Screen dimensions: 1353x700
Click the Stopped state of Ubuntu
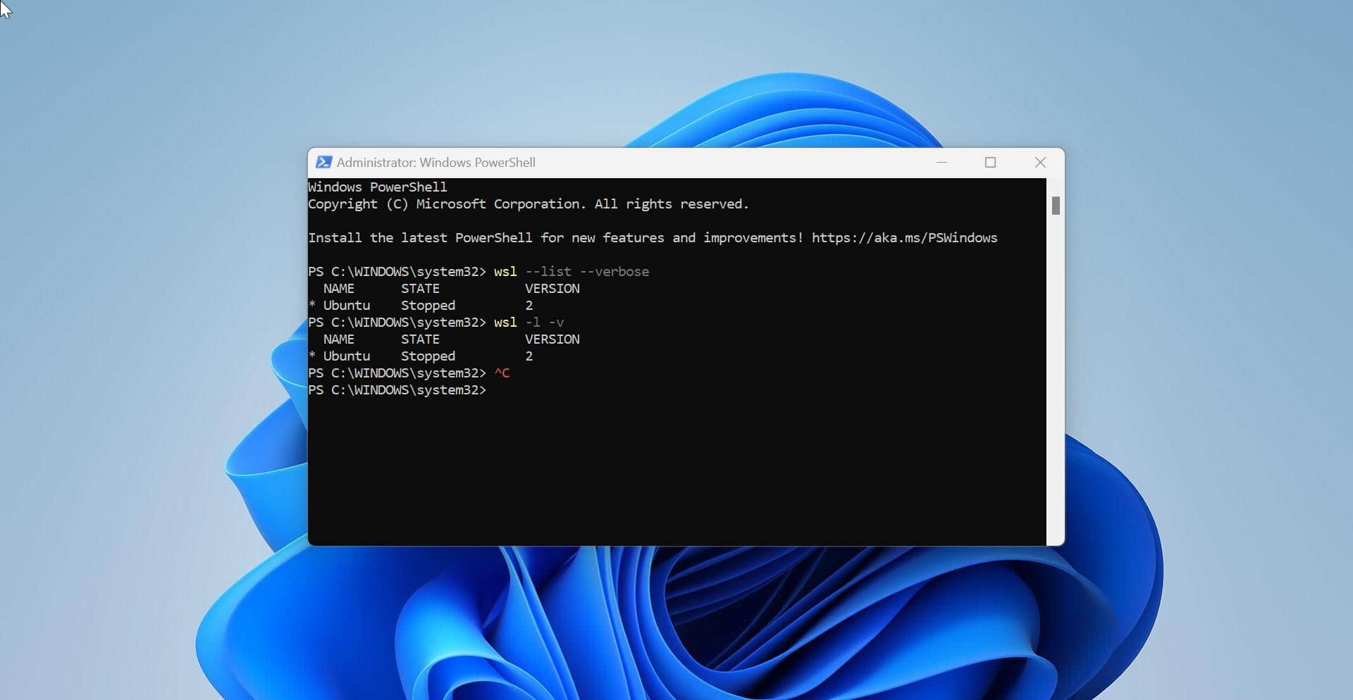(427, 305)
